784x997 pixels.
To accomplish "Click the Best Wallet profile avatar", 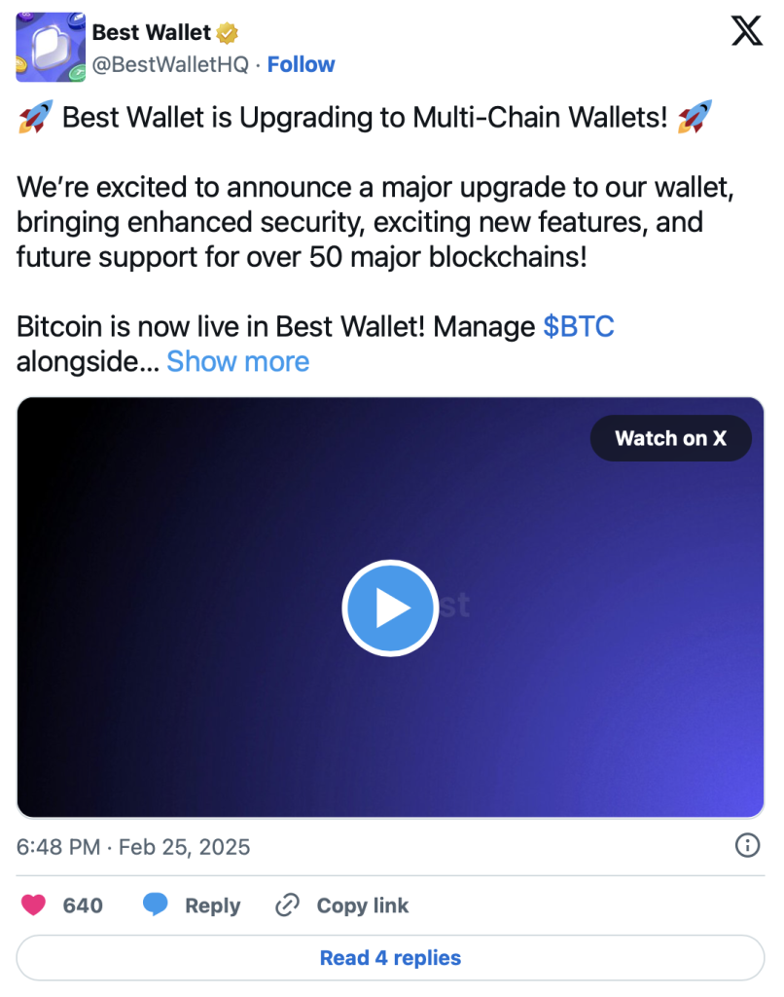I will [x=50, y=47].
